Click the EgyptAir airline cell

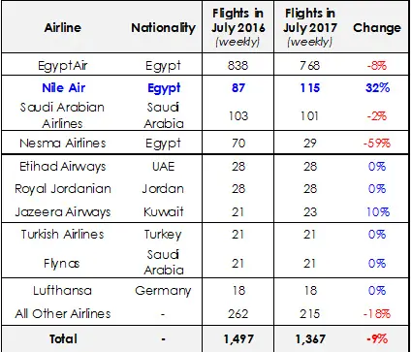[63, 66]
